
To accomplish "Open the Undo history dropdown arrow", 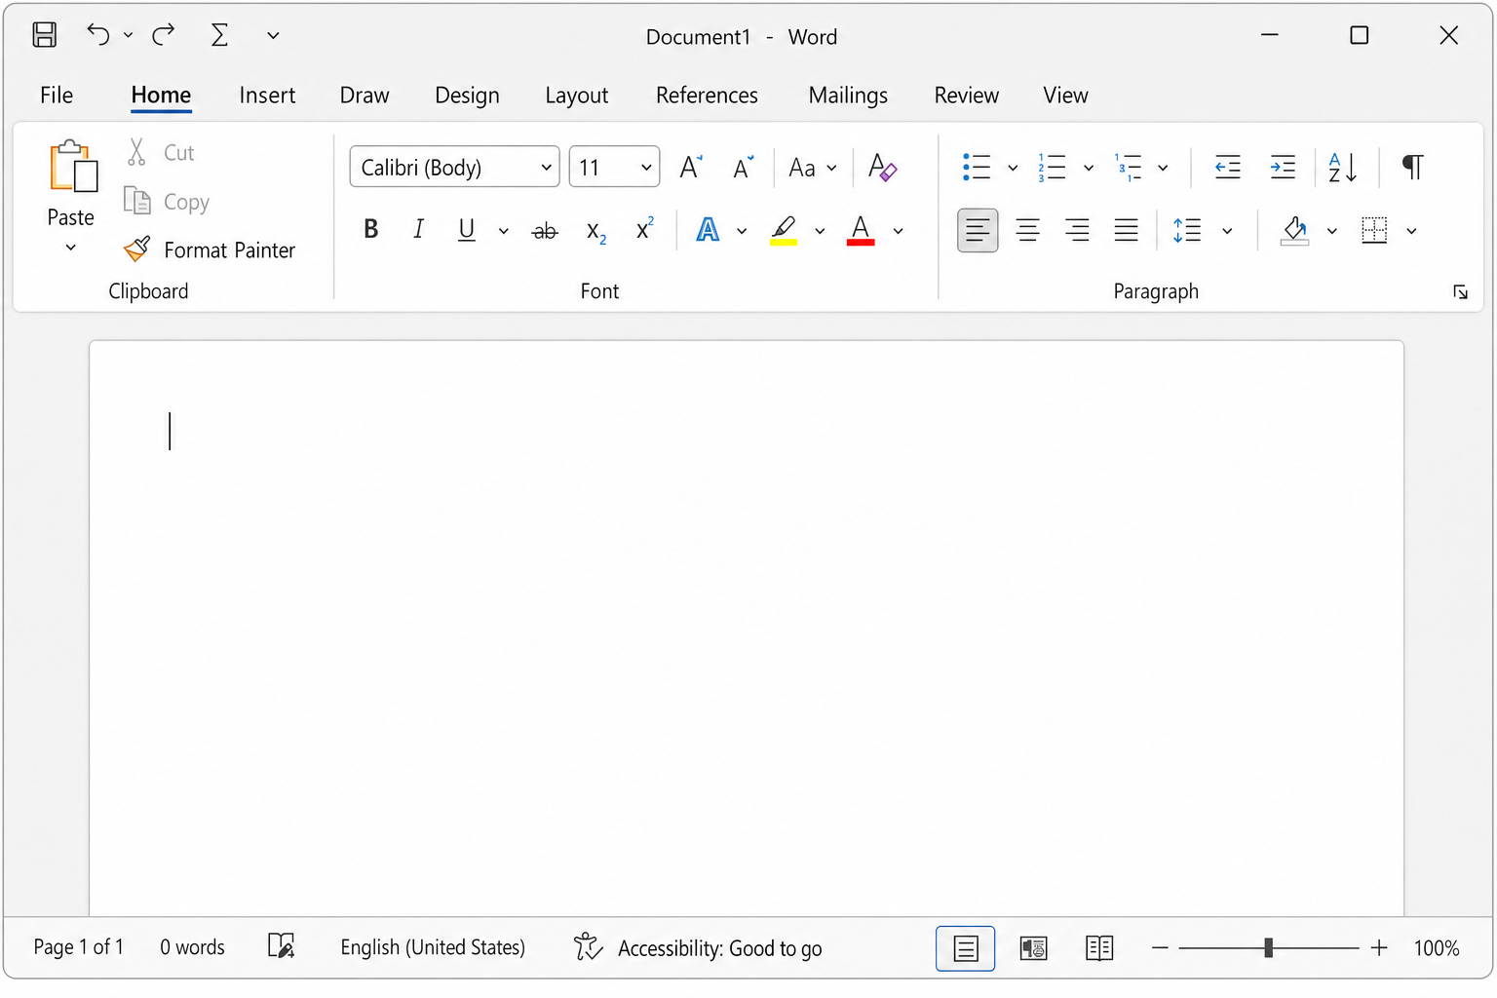I will coord(128,35).
